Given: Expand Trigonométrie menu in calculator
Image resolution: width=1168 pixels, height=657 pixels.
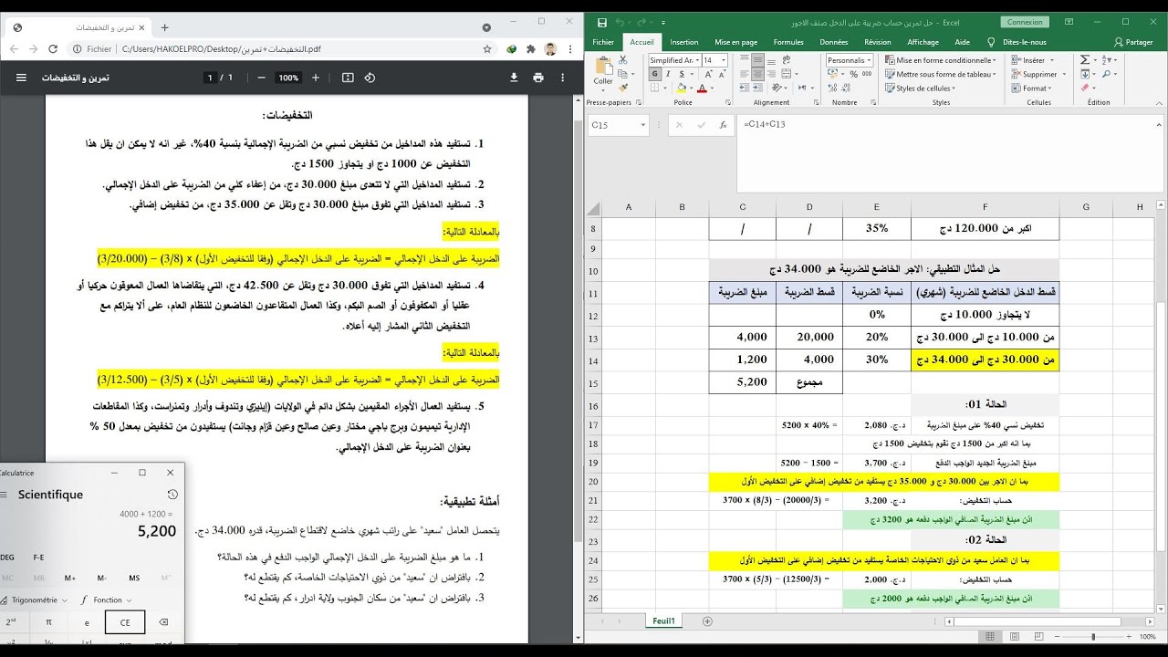Looking at the screenshot, I should (x=34, y=600).
